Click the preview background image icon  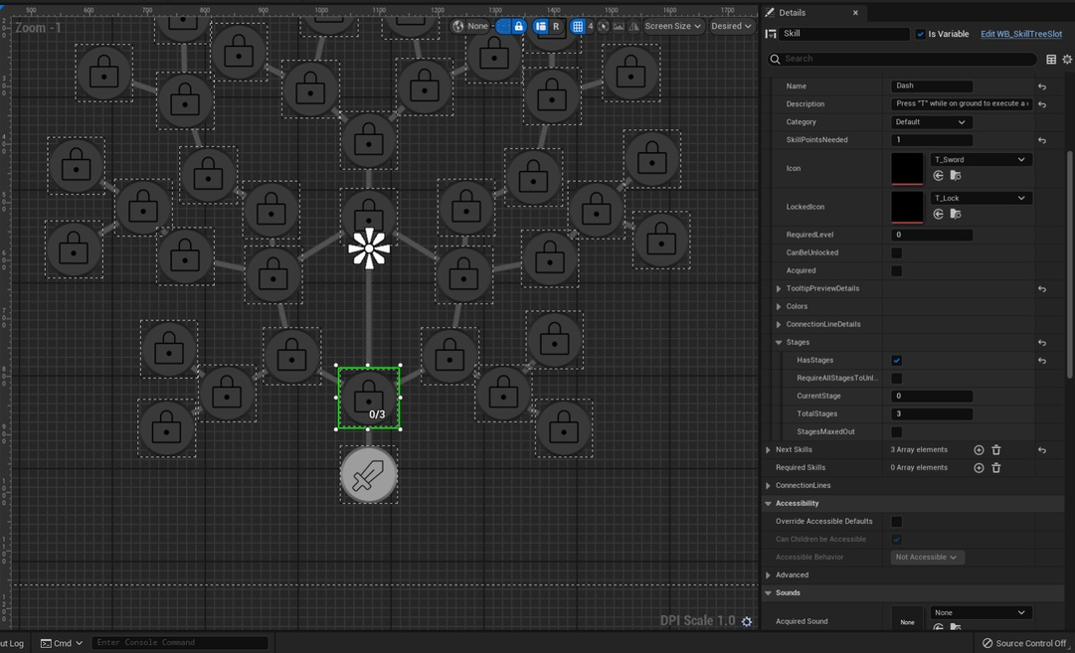[x=619, y=26]
